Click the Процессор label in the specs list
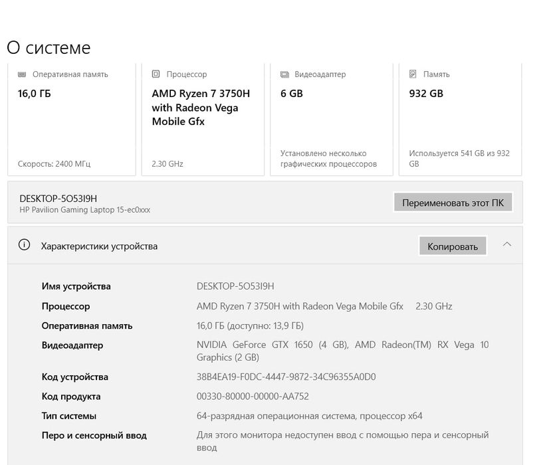 pos(66,306)
